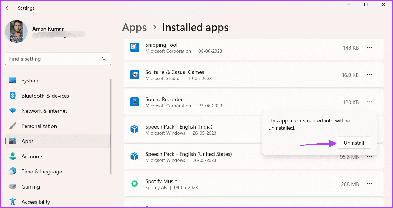
Task: Open the System settings icon
Action: coord(12,81)
